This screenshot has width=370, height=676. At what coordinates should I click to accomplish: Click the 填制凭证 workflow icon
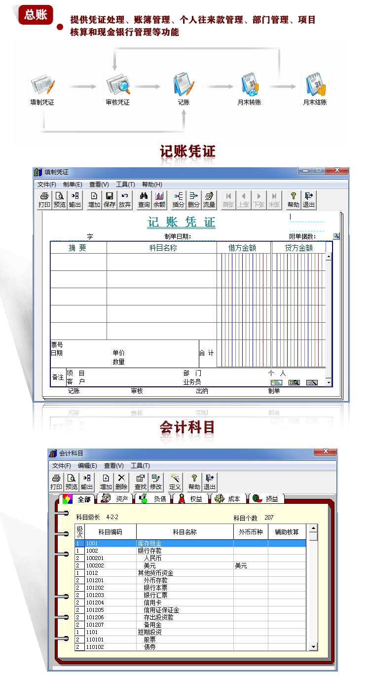[x=42, y=85]
